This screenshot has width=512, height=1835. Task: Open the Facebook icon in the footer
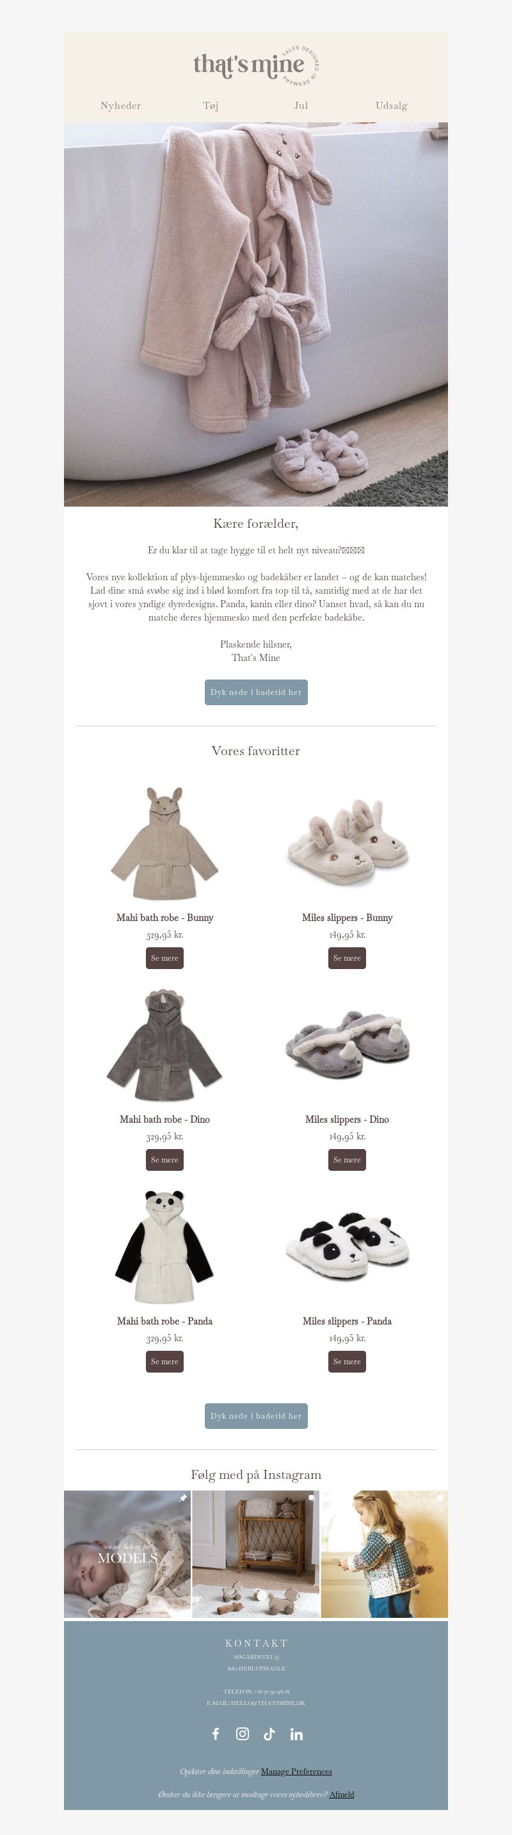216,1734
